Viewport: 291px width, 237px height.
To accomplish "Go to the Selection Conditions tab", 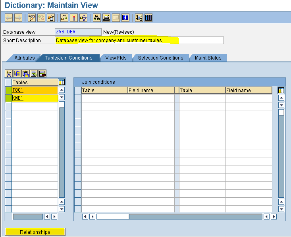I will [x=161, y=58].
